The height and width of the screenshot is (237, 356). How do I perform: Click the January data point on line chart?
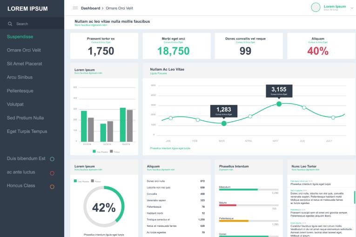click(x=171, y=118)
